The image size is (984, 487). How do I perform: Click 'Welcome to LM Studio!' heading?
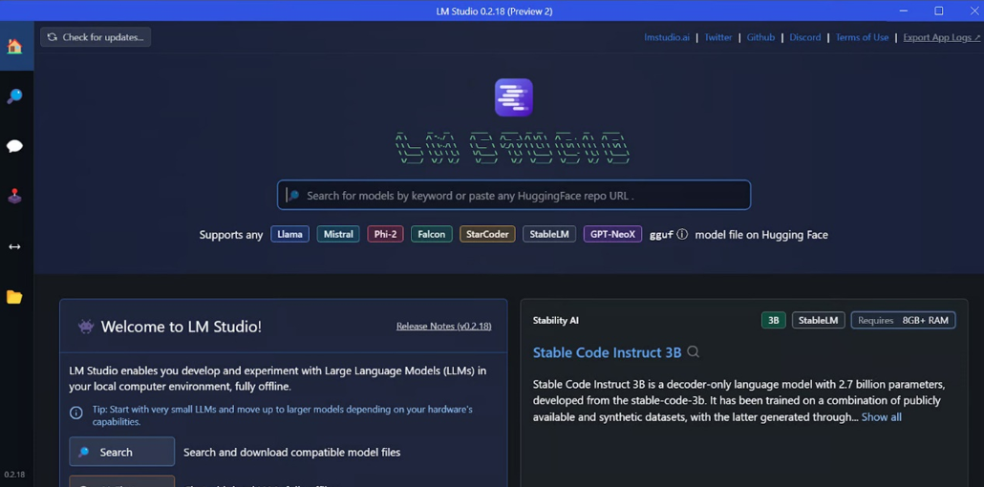coord(182,327)
